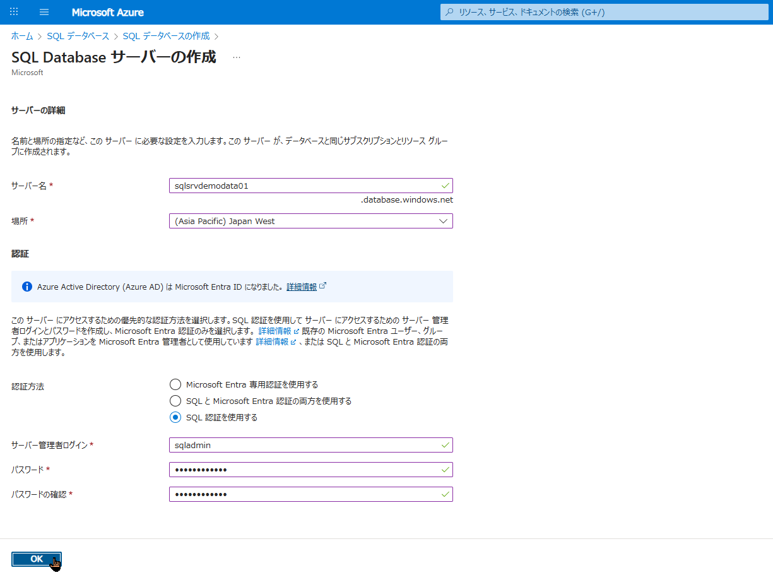The height and width of the screenshot is (575, 773).
Task: Click the サーバー名 input field
Action: [x=303, y=186]
